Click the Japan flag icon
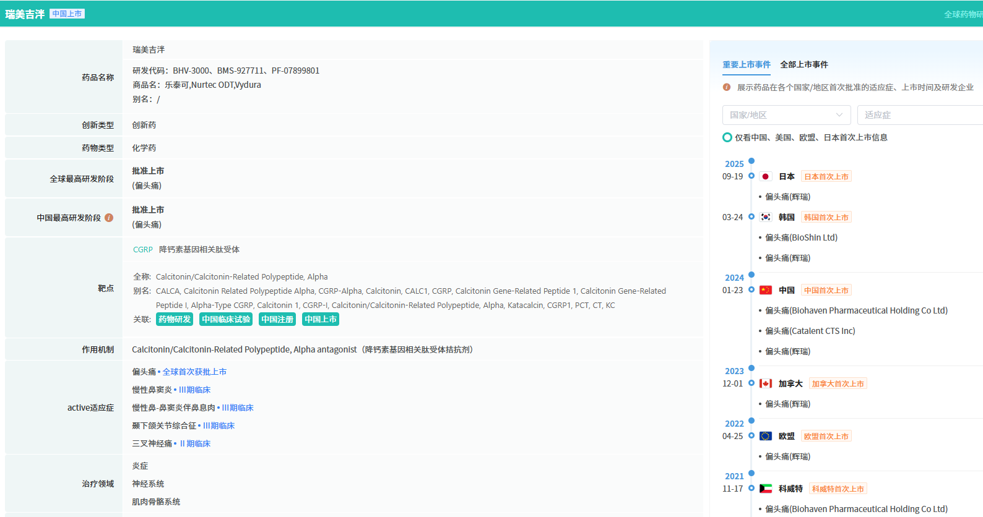983x517 pixels. [766, 177]
